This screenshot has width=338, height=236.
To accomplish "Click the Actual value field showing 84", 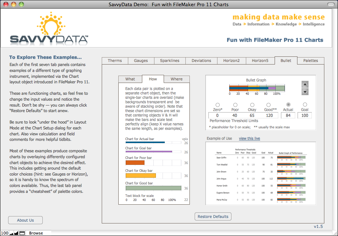I will click(x=288, y=115).
